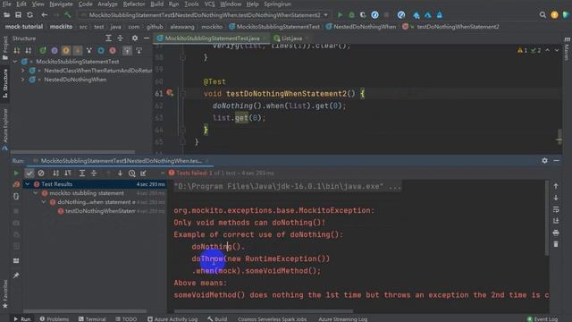Navigate back with the left arrow icon
The height and width of the screenshot is (322, 572).
point(44,15)
